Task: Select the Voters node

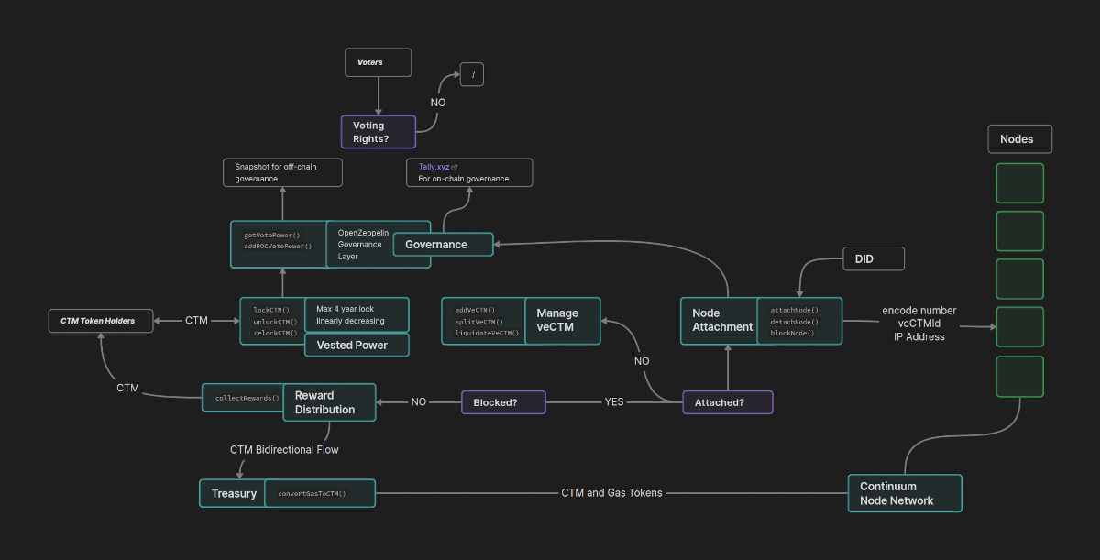Action: pyautogui.click(x=379, y=62)
